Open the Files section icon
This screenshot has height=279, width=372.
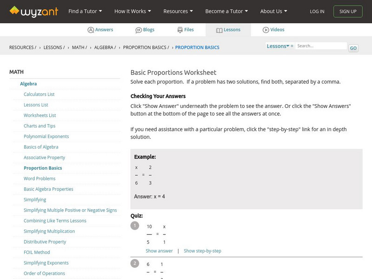tap(180, 30)
